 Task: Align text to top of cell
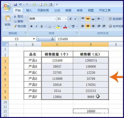click(x=83, y=19)
